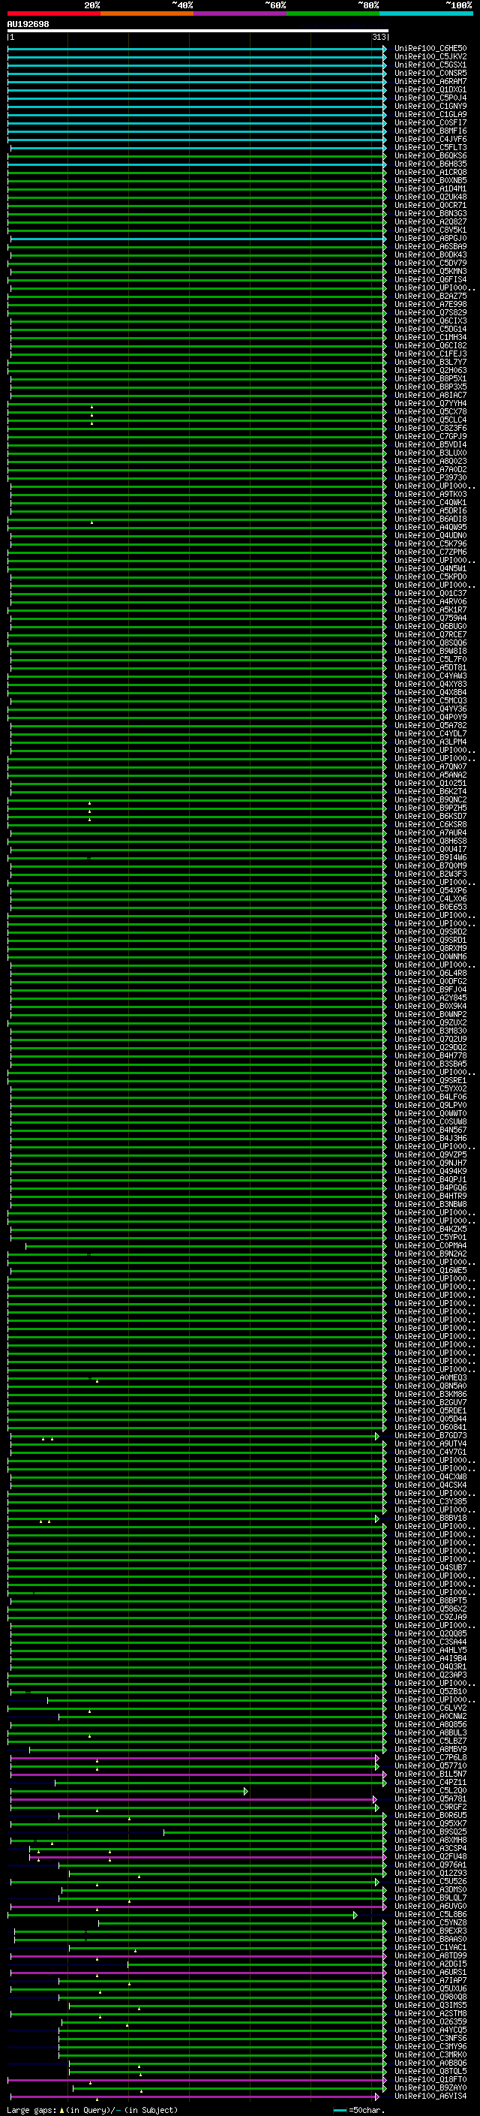
Task: Select the UniRef100_Q5KMN3 label
Action: pos(430,271)
